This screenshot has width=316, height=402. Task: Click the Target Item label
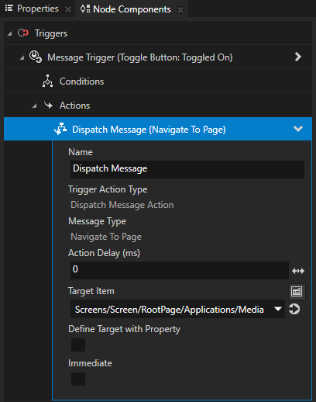coord(91,291)
